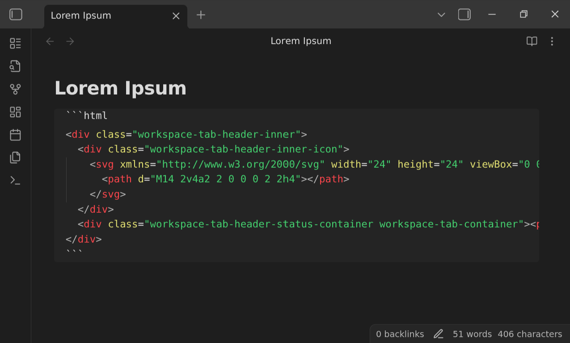Screen dimensions: 570x343
Task: Toggle reading view with the book icon
Action: click(532, 41)
